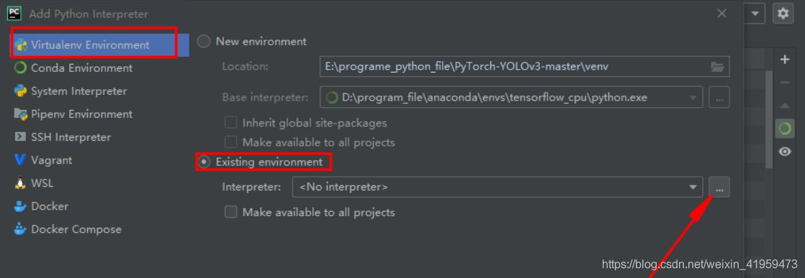This screenshot has height=278, width=805.
Task: Click the SSH Interpreter terminal icon
Action: (x=21, y=137)
